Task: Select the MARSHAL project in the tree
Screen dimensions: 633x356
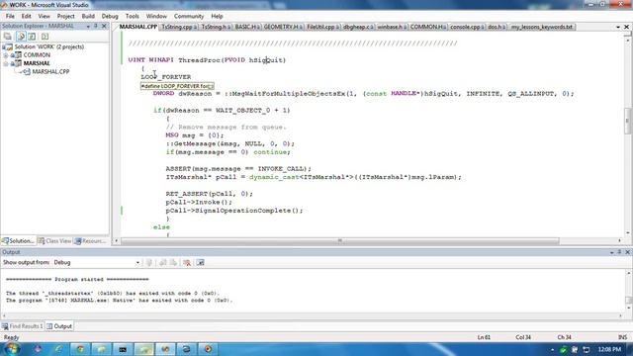Action: click(37, 63)
